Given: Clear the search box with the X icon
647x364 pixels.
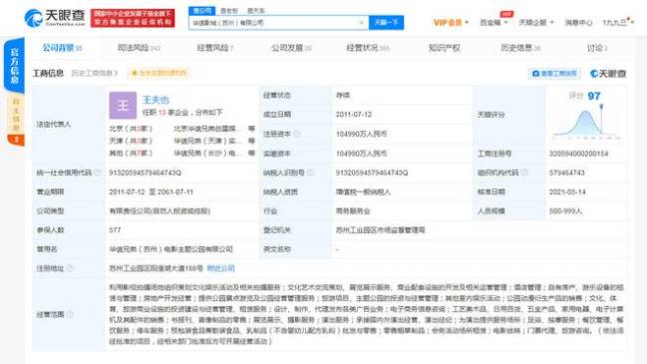Looking at the screenshot, I should (x=362, y=23).
